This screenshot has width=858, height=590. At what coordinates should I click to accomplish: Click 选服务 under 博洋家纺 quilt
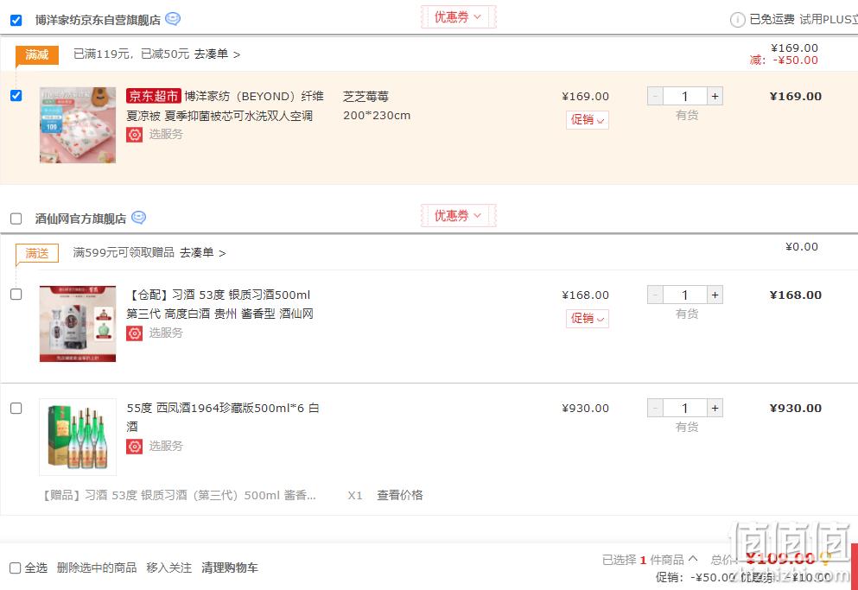pos(166,134)
